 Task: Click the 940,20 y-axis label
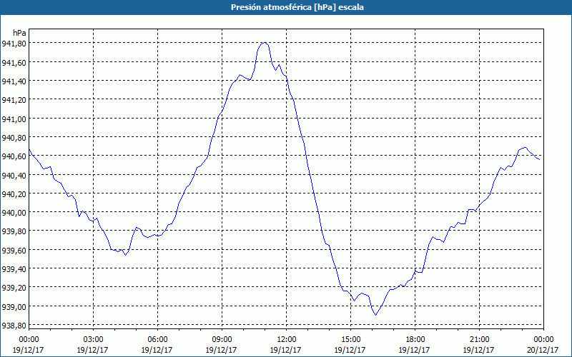(x=14, y=194)
